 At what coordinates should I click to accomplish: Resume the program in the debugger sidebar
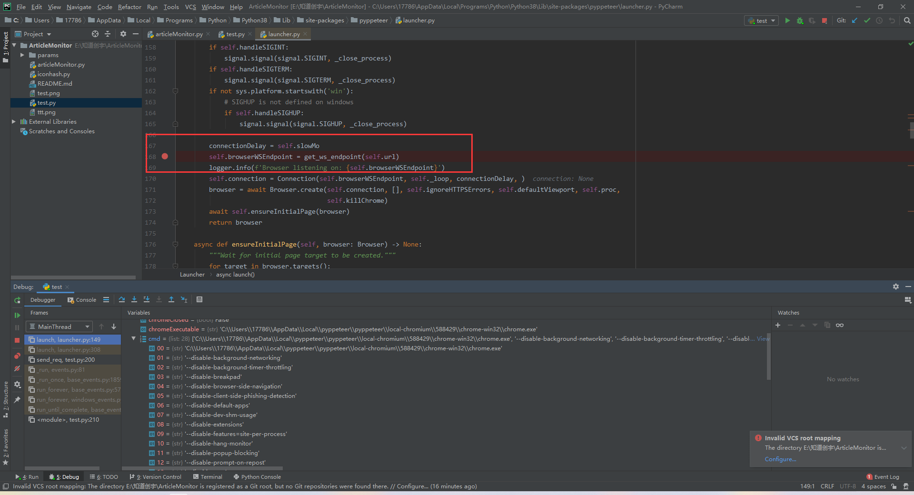pos(17,314)
